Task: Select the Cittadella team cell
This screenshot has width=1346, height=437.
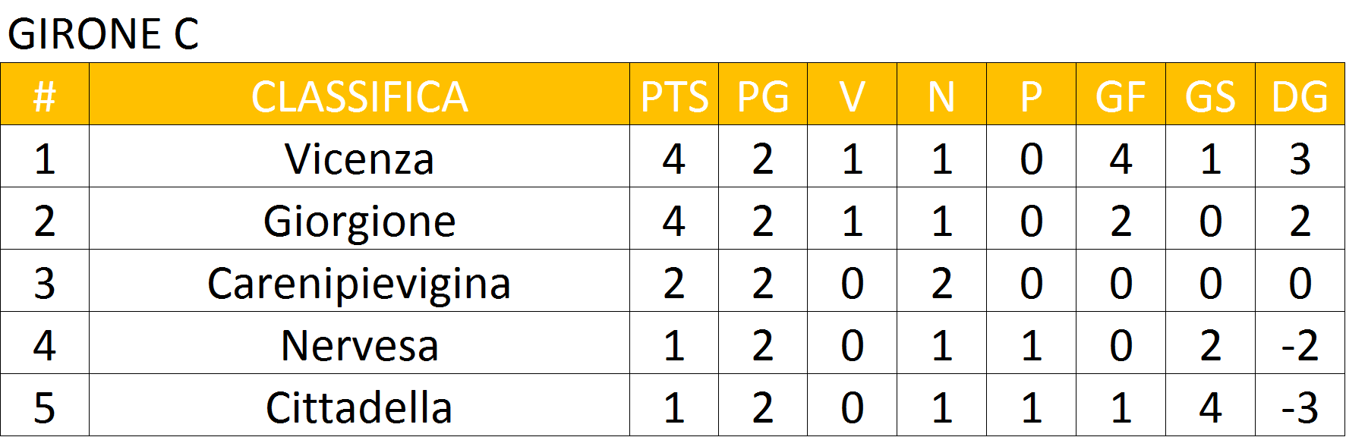Action: tap(359, 406)
